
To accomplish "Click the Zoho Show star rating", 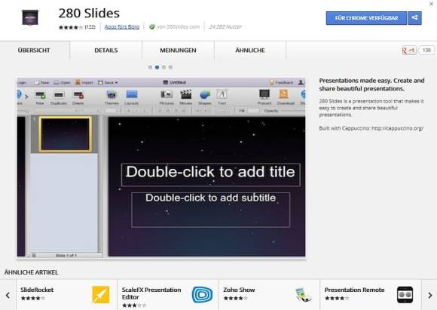I will click(236, 298).
